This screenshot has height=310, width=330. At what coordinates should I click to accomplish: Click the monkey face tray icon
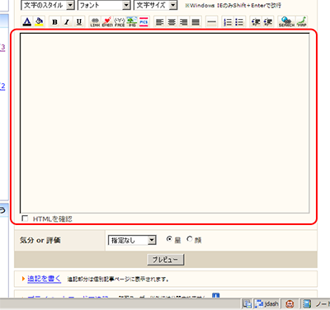(x=290, y=304)
